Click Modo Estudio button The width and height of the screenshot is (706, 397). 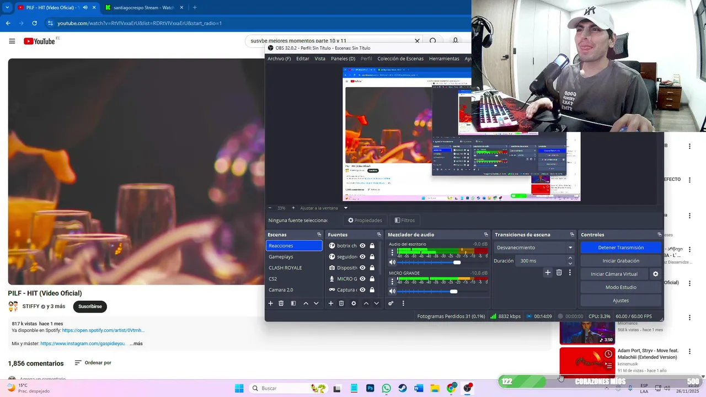tap(621, 287)
